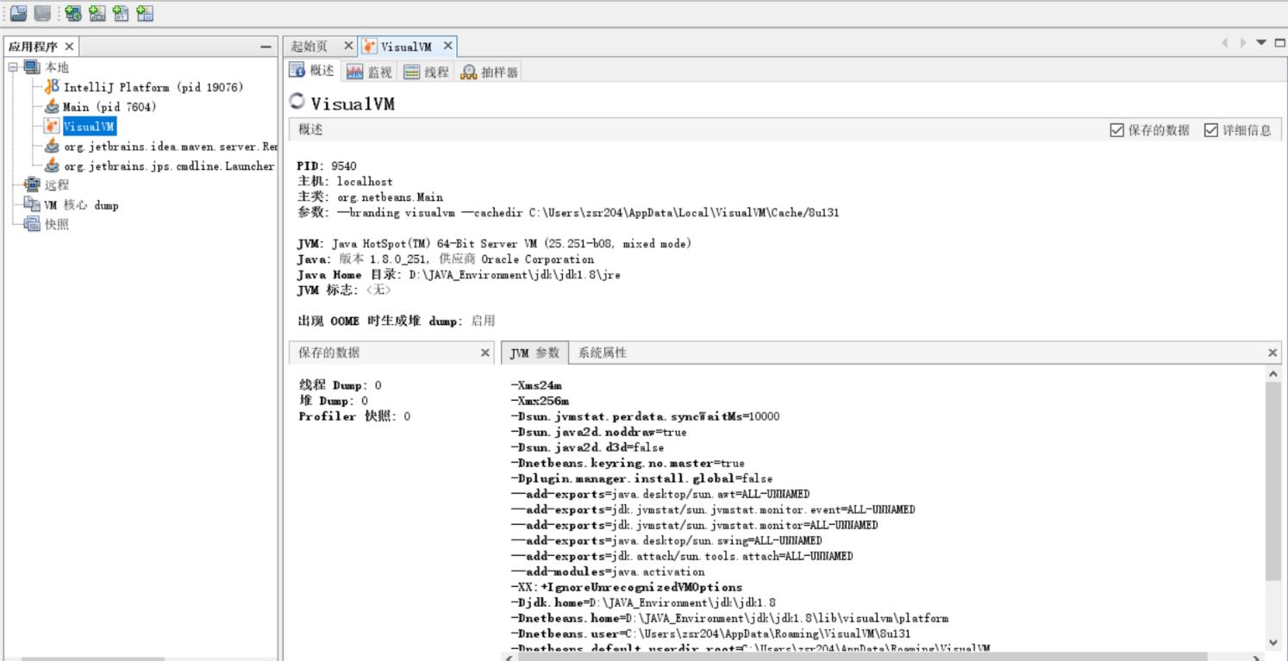Click the Java icon beside Main (pid 7604)

tap(53, 107)
